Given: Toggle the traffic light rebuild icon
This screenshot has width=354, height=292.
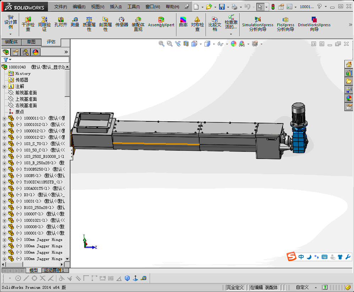Looking at the screenshot, I should 273,7.
